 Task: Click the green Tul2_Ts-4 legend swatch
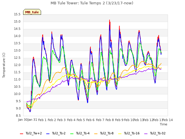point(72,134)
